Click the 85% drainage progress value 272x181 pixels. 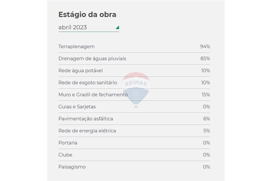pos(205,59)
